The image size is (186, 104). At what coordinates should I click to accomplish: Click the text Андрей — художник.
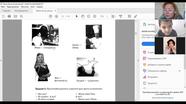pyautogui.click(x=88, y=81)
